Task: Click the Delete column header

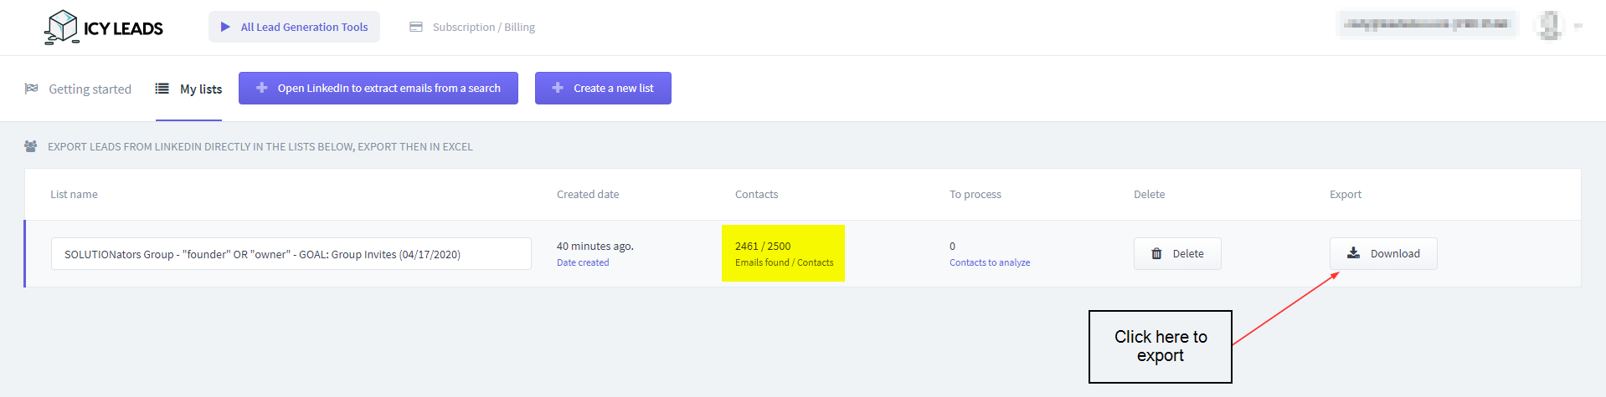Action: pyautogui.click(x=1149, y=194)
